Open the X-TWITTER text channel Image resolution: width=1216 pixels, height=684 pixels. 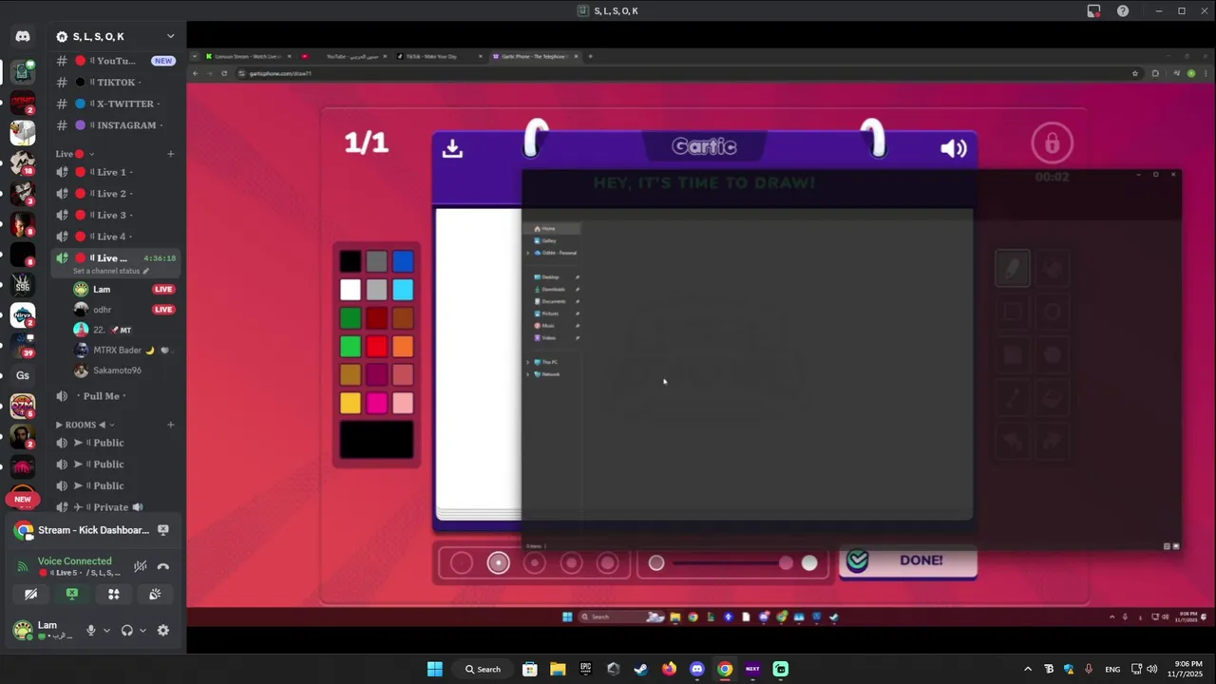click(x=117, y=104)
